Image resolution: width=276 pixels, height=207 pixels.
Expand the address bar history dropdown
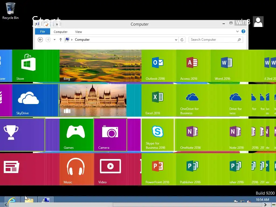pos(176,40)
